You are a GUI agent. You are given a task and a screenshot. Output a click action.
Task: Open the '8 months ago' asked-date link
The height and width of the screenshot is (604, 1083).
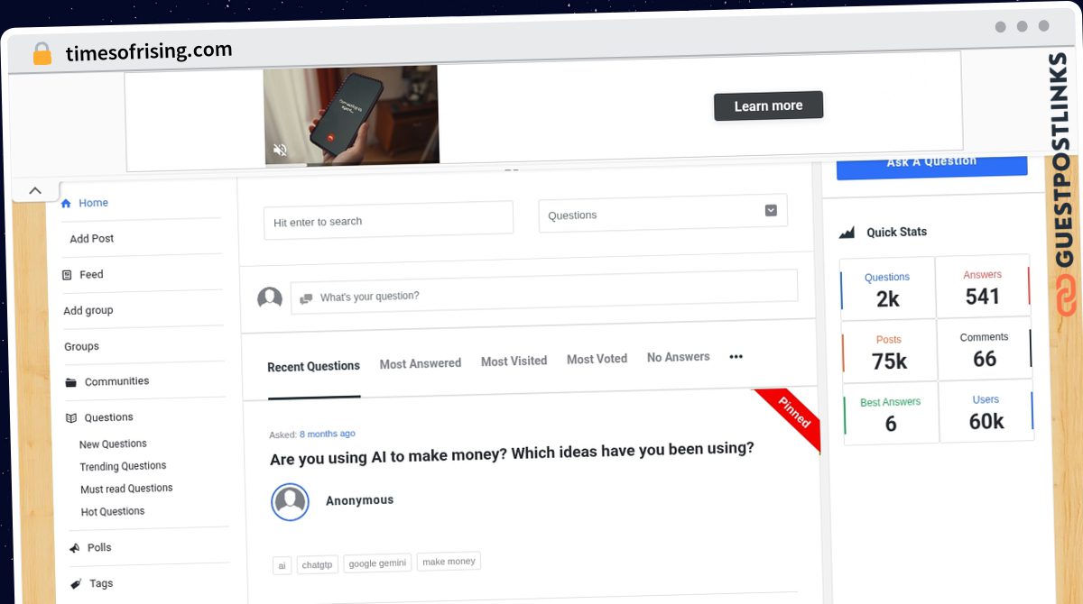tap(327, 434)
